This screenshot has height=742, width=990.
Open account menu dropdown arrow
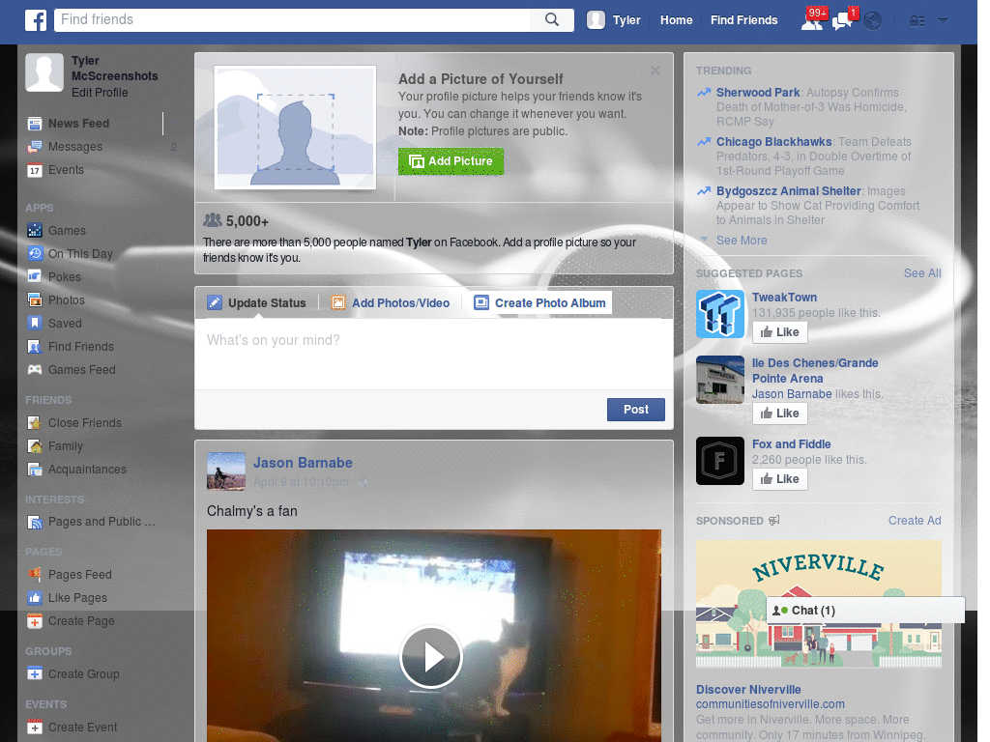tap(944, 21)
